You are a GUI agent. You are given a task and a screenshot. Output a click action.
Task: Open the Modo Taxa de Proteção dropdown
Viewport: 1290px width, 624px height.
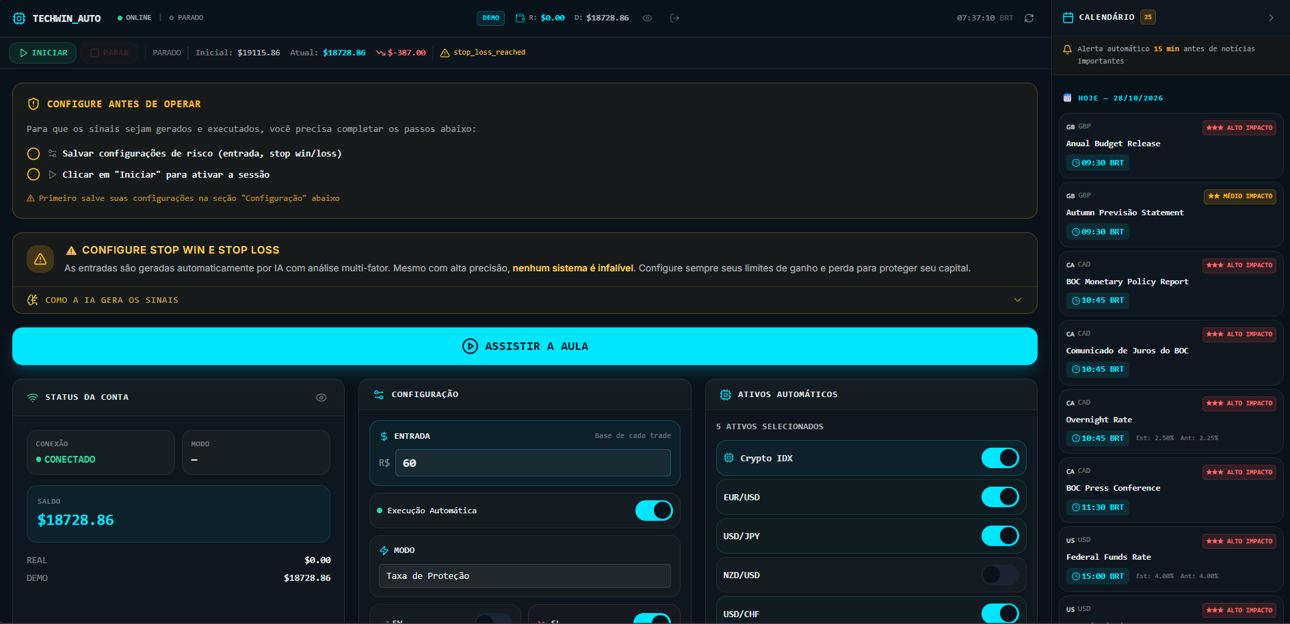[525, 576]
